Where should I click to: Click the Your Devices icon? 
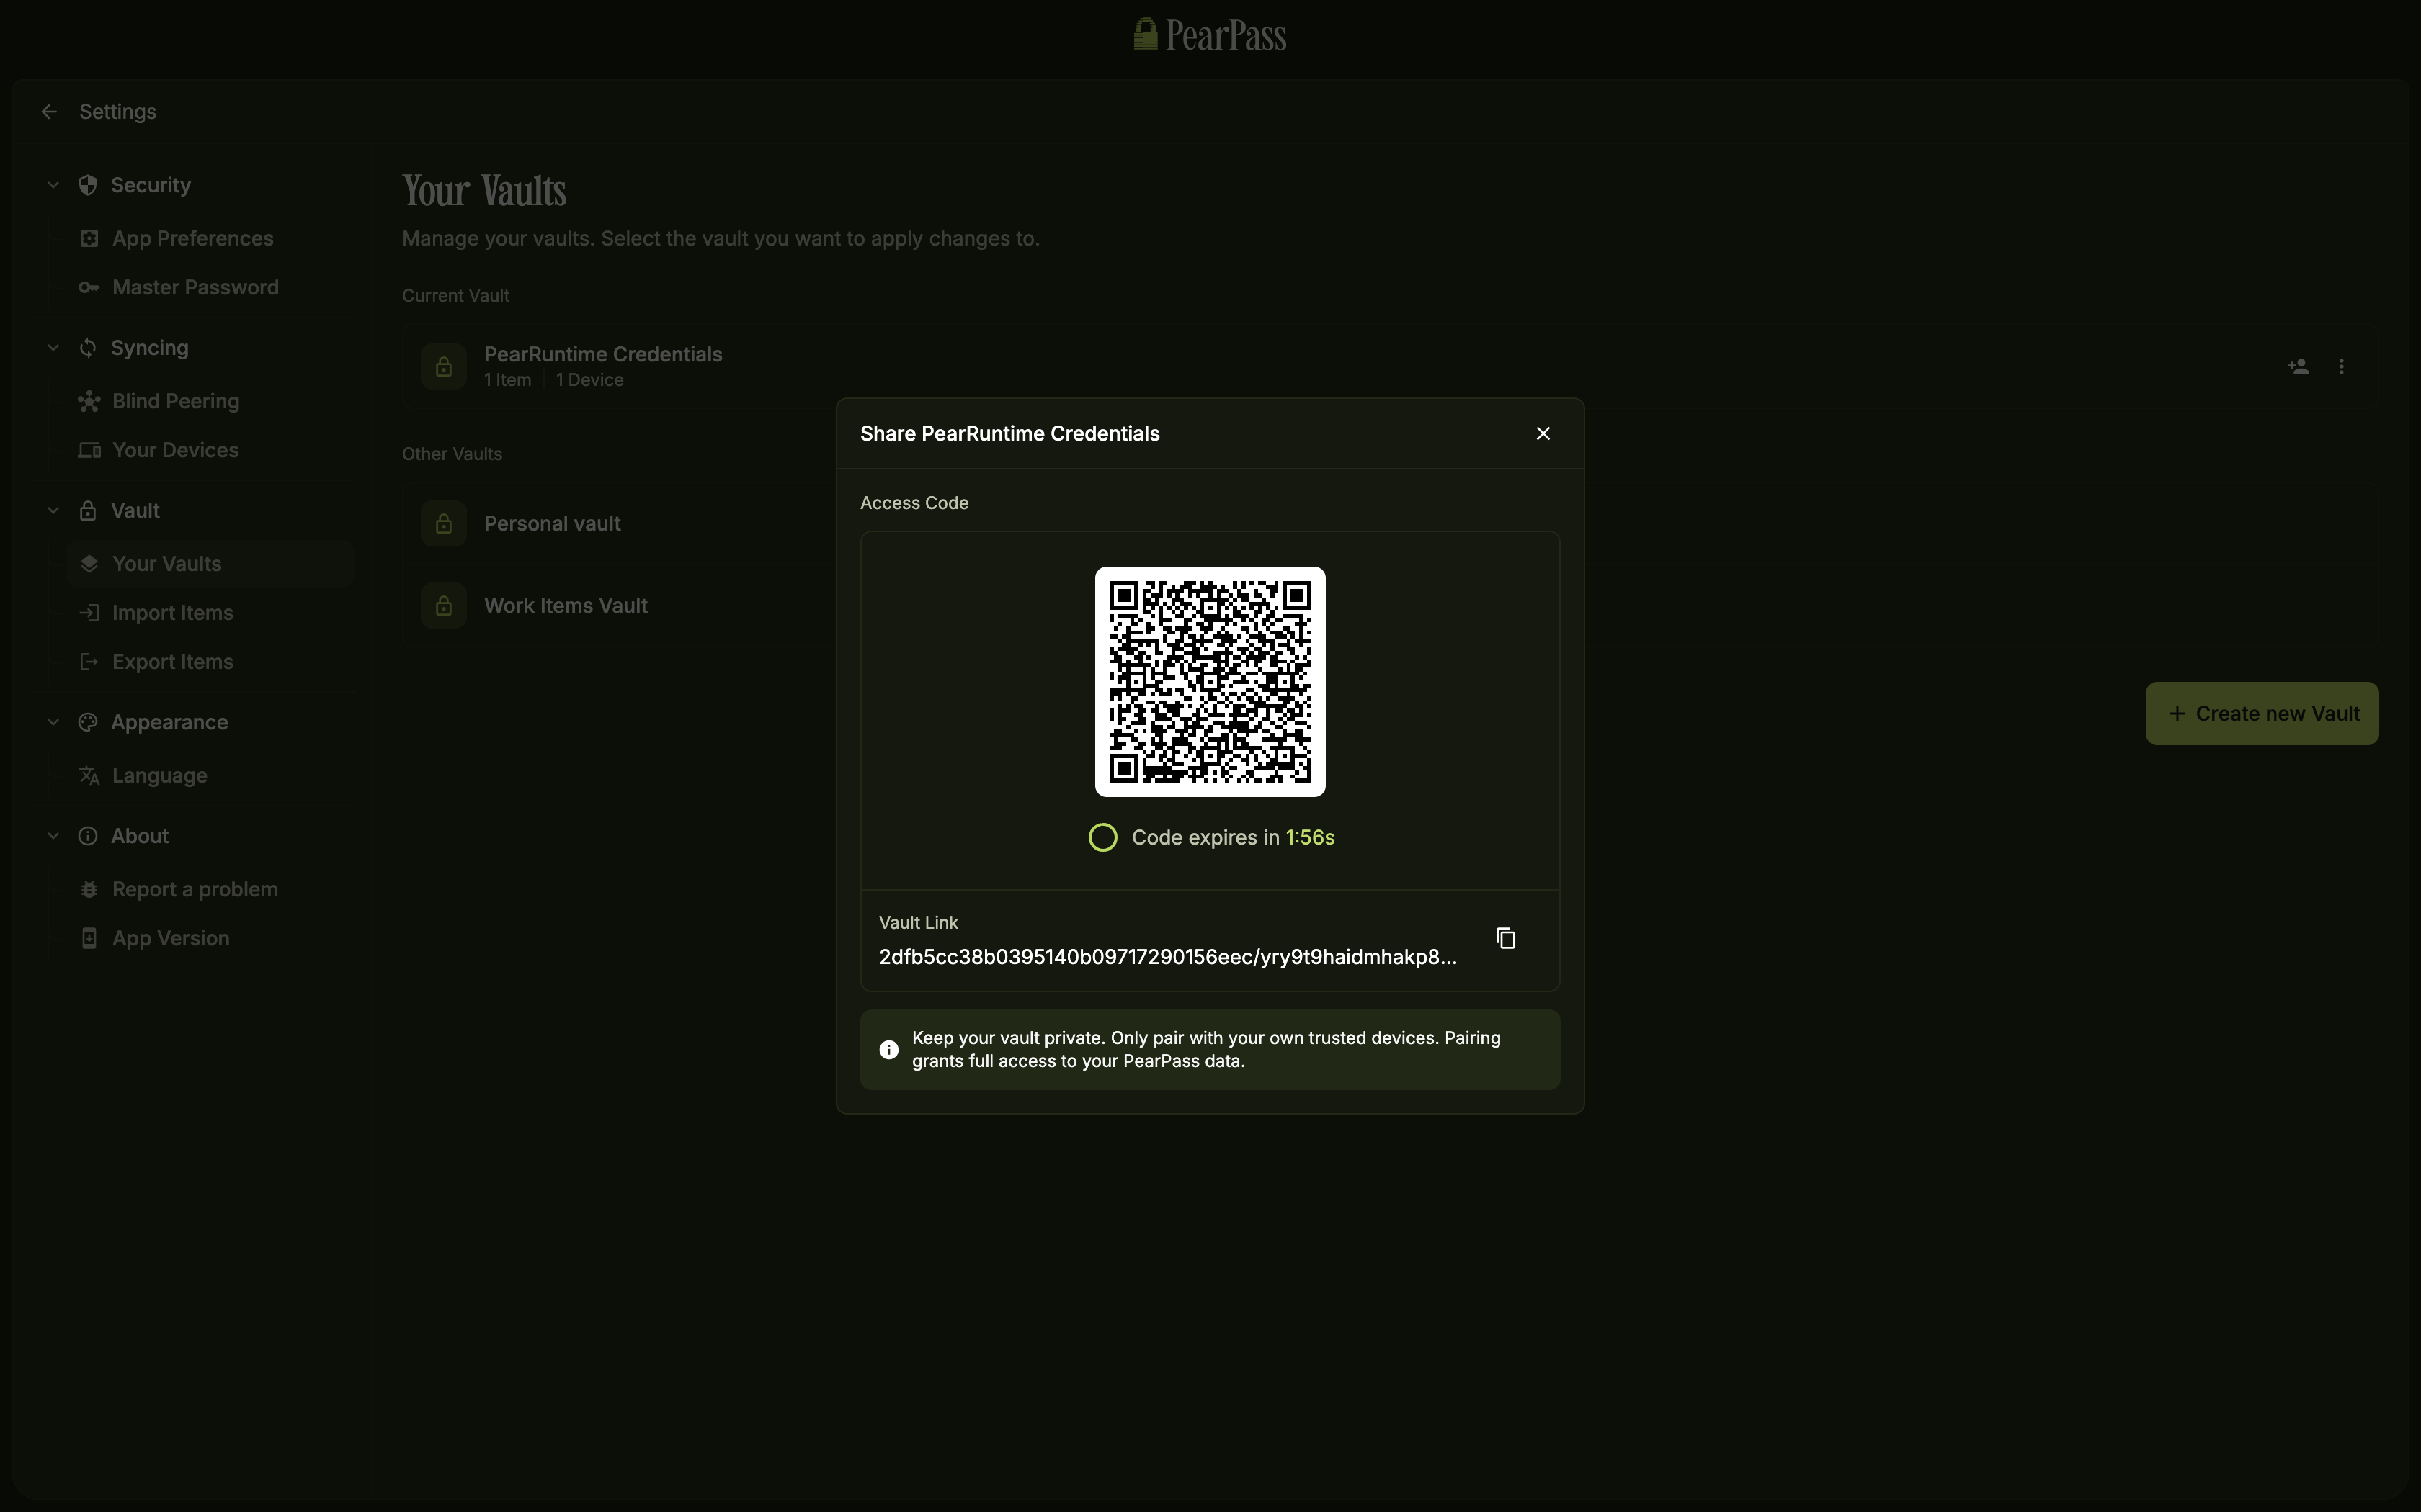[x=89, y=450]
